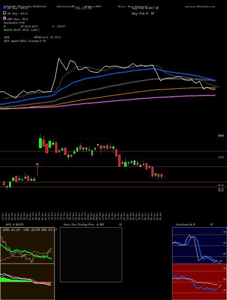The image size is (227, 300).
Task: Click the CL closing price label
Action: pos(84,8)
